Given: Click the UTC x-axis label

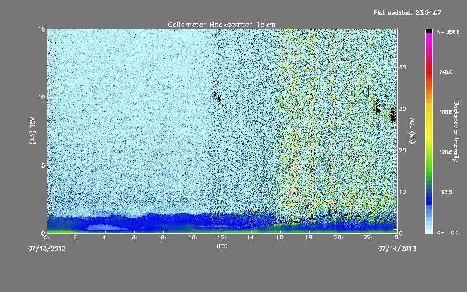Looking at the screenshot, I should click(x=222, y=246).
